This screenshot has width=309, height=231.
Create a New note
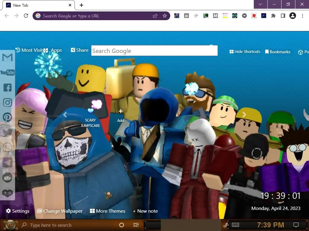click(x=145, y=211)
